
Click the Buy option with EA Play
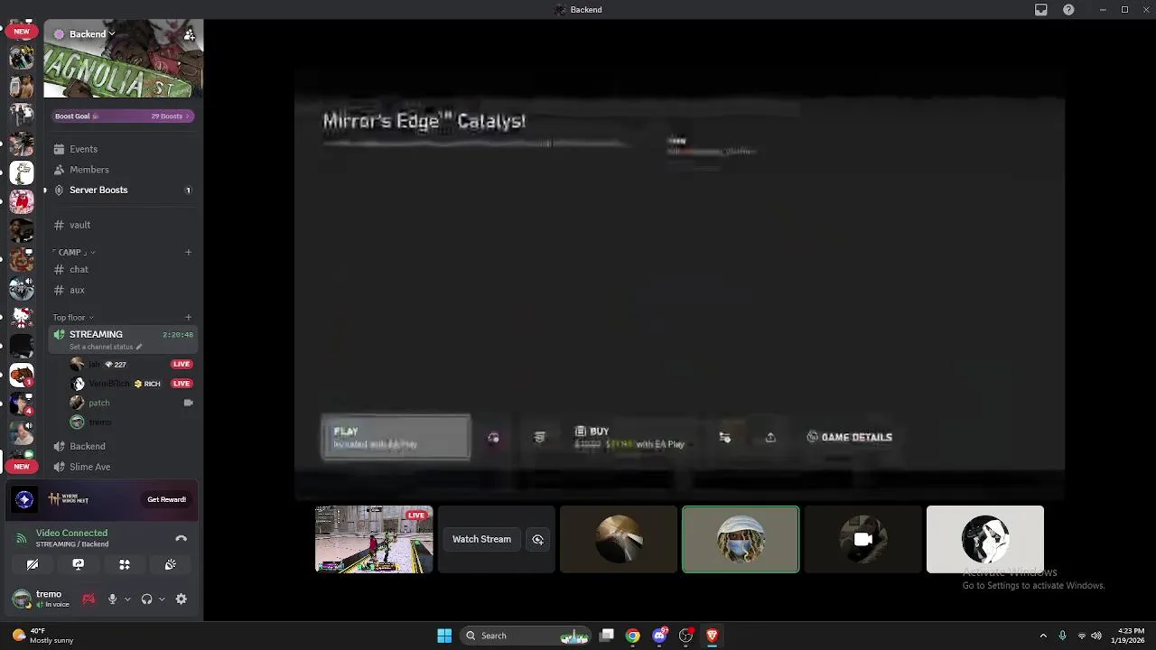(629, 438)
